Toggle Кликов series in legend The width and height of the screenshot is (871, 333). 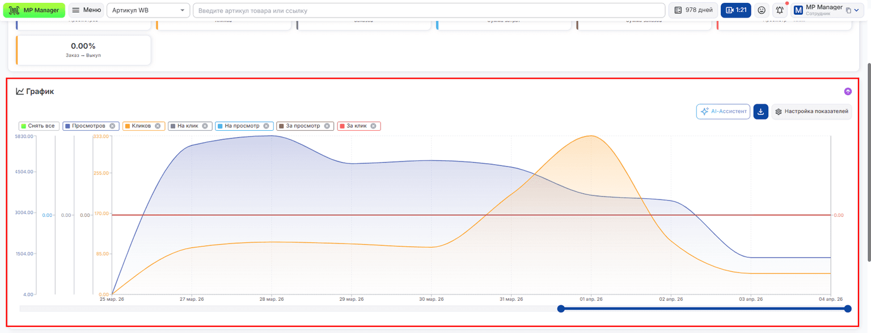(x=141, y=126)
